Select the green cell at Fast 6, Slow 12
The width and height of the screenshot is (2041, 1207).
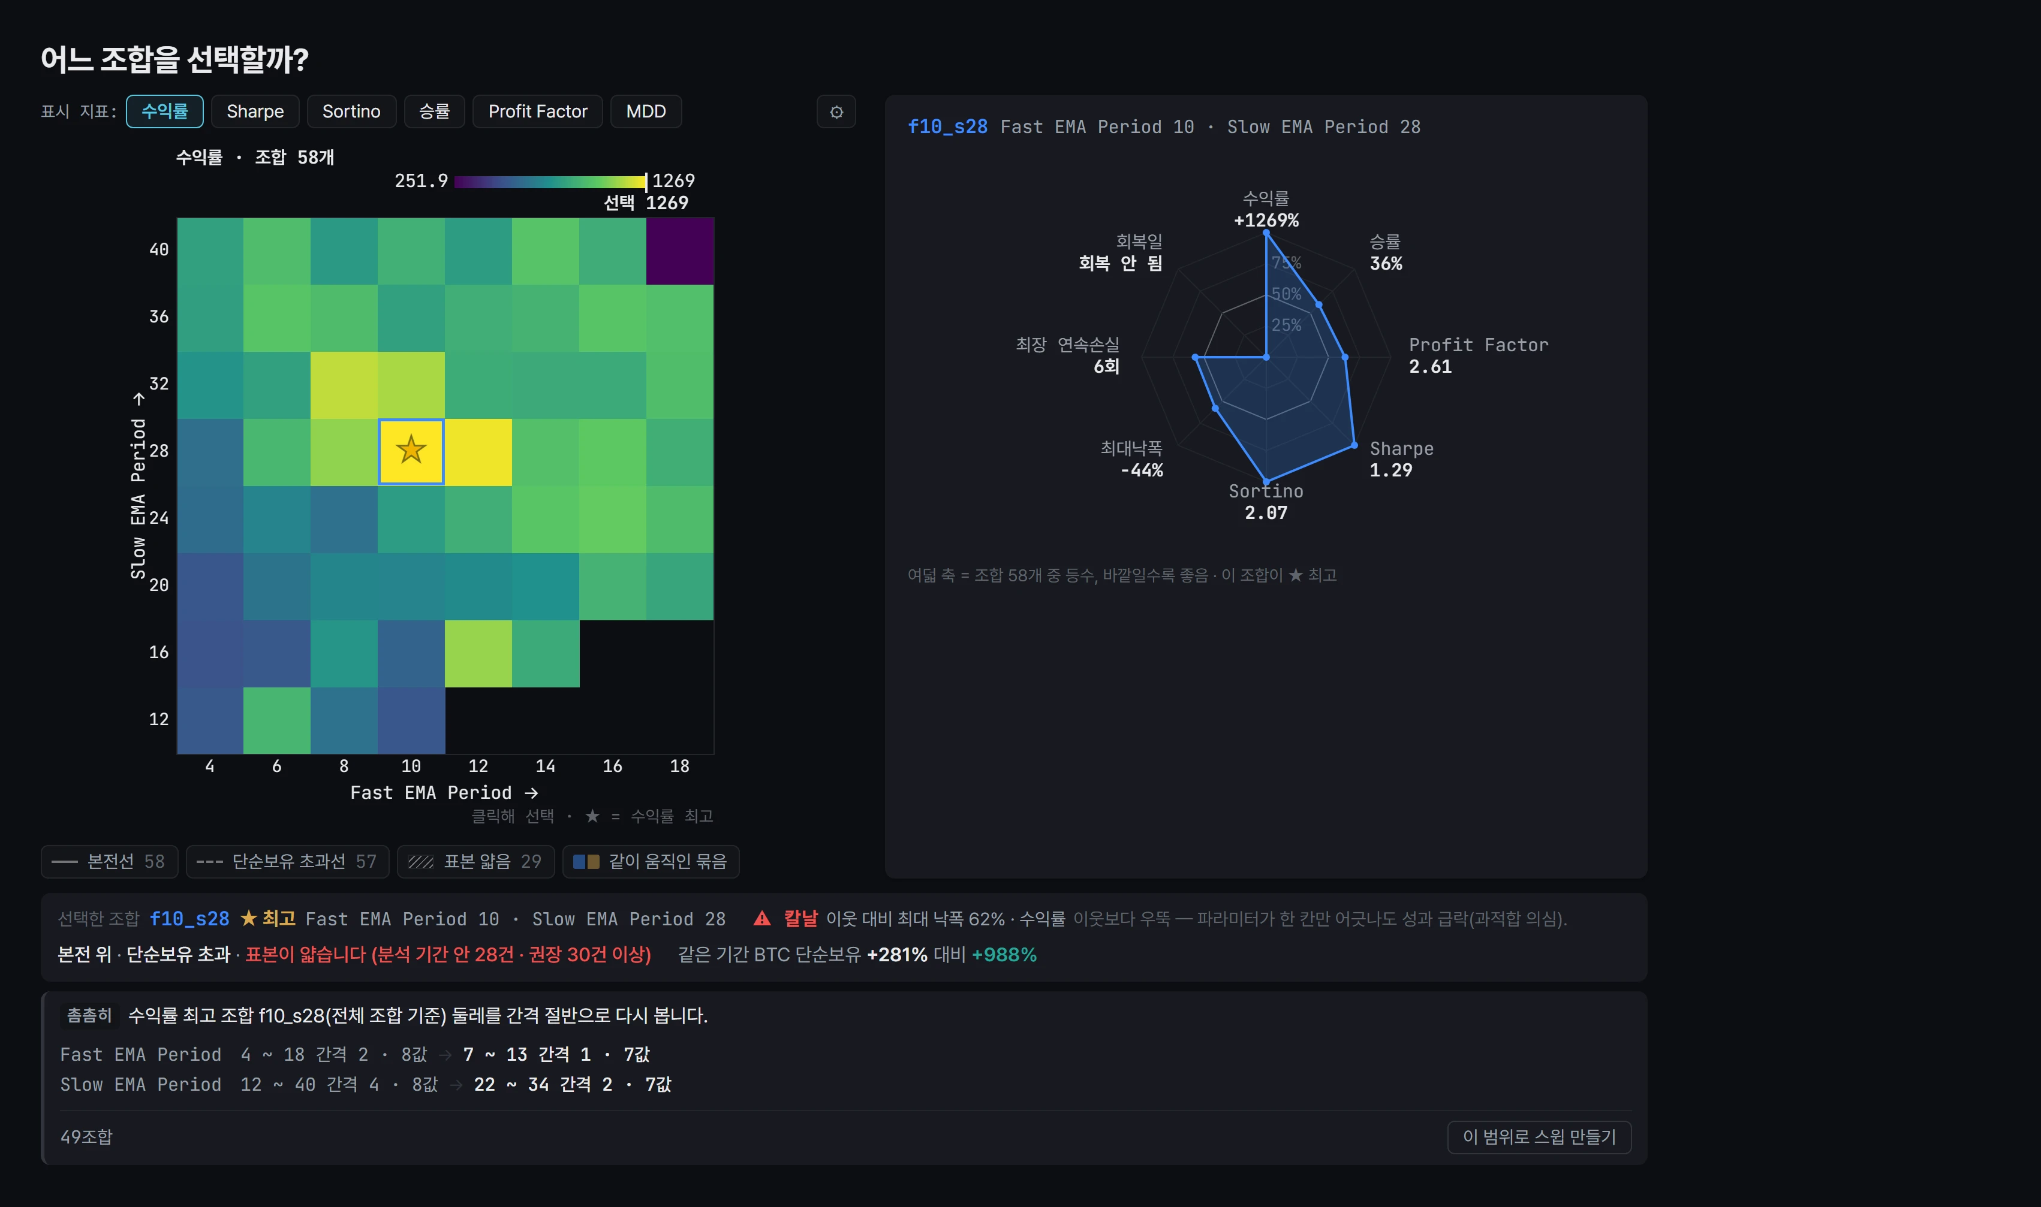[276, 720]
